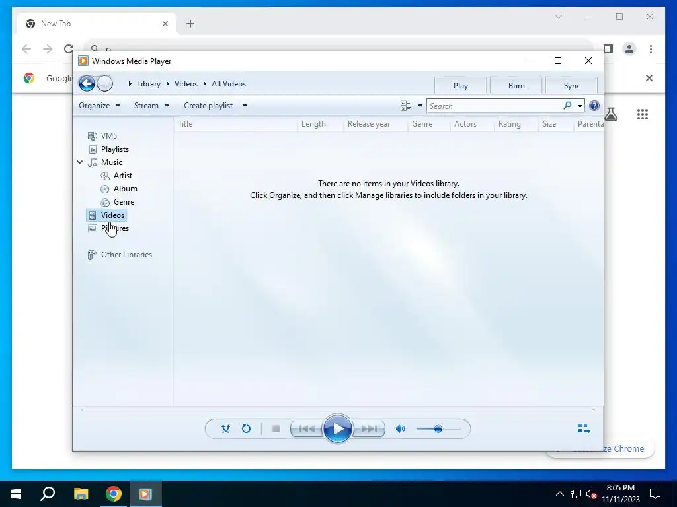
Task: Open the notification center
Action: tap(655, 494)
